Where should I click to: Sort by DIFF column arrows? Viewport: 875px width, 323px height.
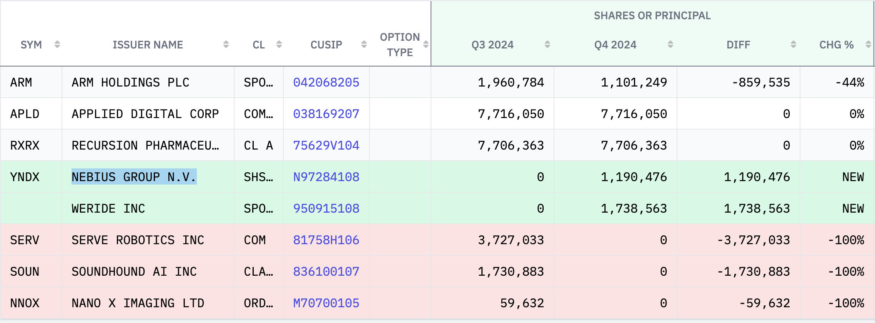[x=793, y=45]
